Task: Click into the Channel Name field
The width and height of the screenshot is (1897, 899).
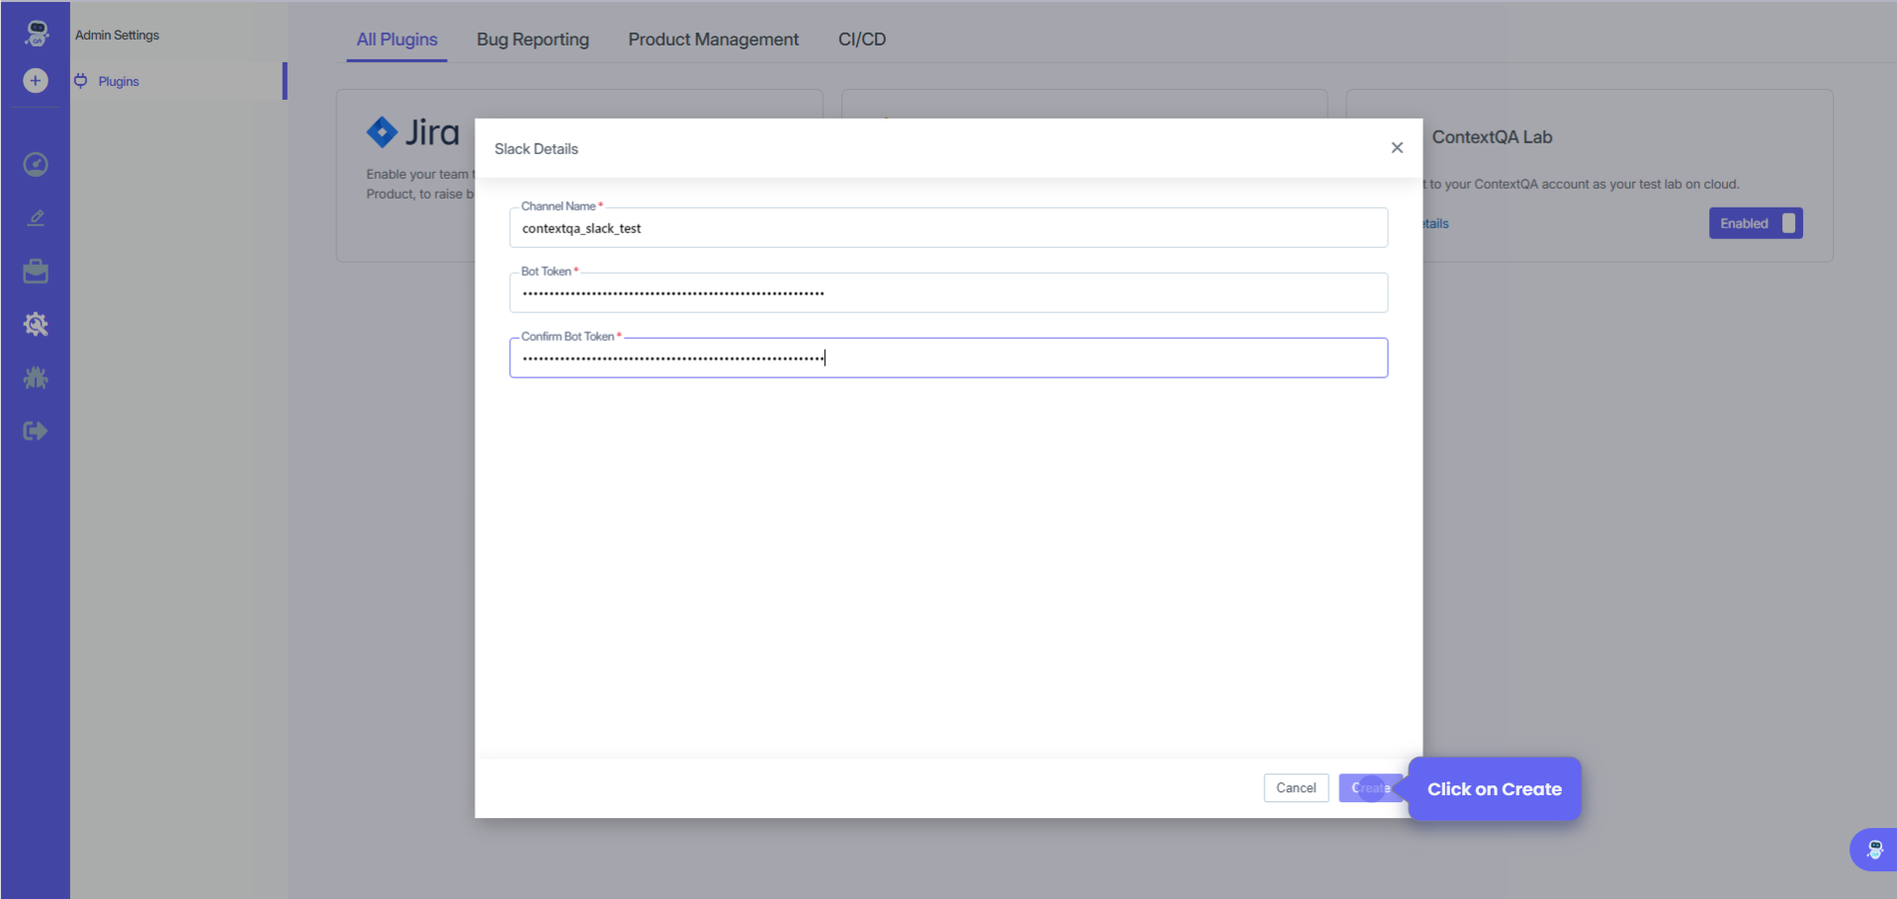Action: (948, 228)
